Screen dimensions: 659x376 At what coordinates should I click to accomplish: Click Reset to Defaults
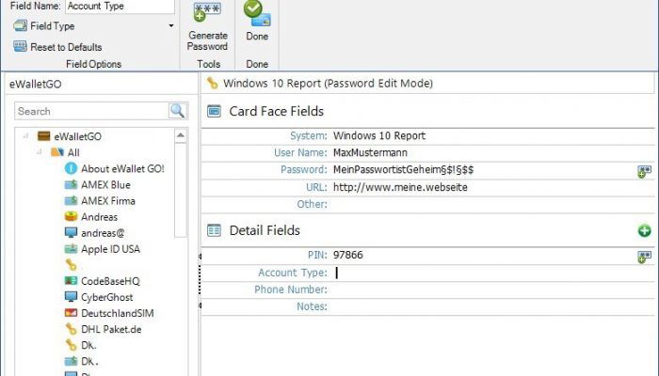tap(57, 47)
